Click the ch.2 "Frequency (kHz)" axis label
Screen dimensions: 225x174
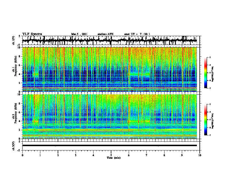pos(16,113)
